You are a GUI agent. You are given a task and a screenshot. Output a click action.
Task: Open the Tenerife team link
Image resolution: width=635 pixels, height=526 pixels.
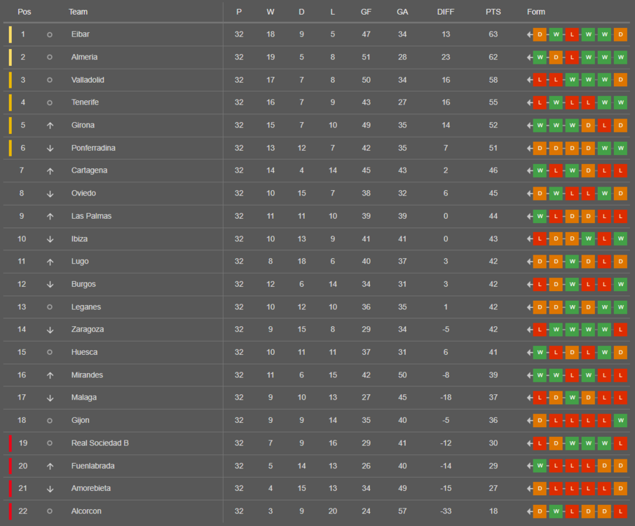click(x=85, y=102)
